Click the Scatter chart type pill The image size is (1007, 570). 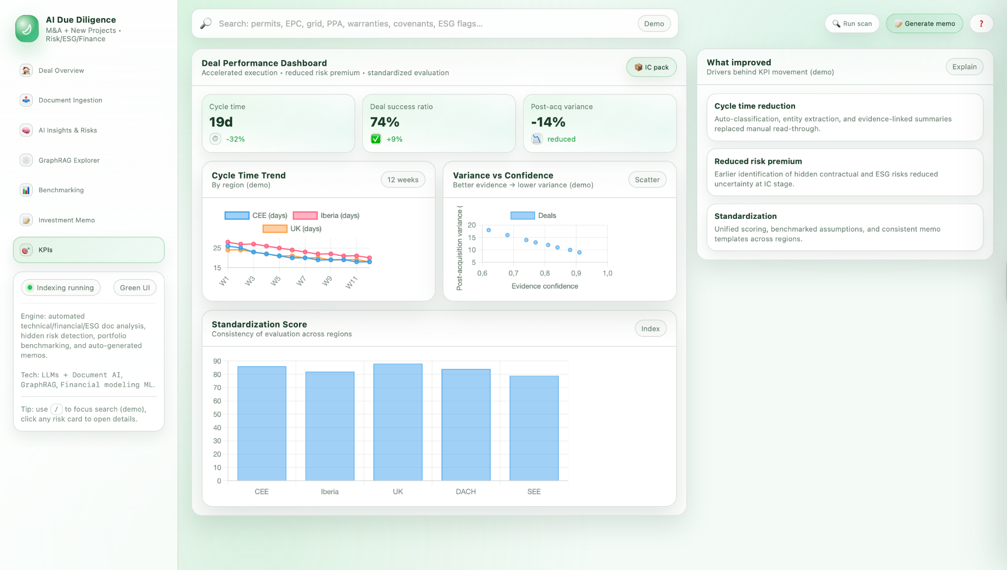pyautogui.click(x=647, y=180)
